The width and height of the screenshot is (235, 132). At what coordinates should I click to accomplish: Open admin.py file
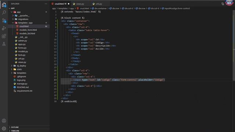pyautogui.click(x=22, y=41)
